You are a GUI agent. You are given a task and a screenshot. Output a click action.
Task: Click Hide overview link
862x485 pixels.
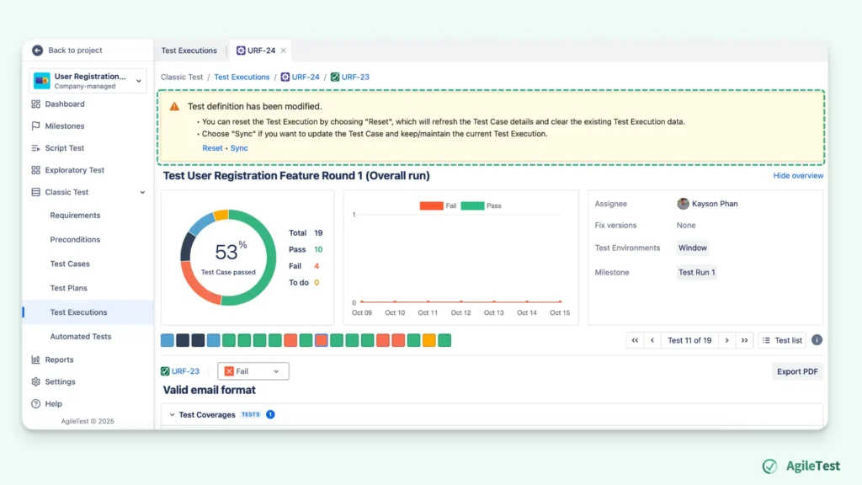pyautogui.click(x=798, y=176)
